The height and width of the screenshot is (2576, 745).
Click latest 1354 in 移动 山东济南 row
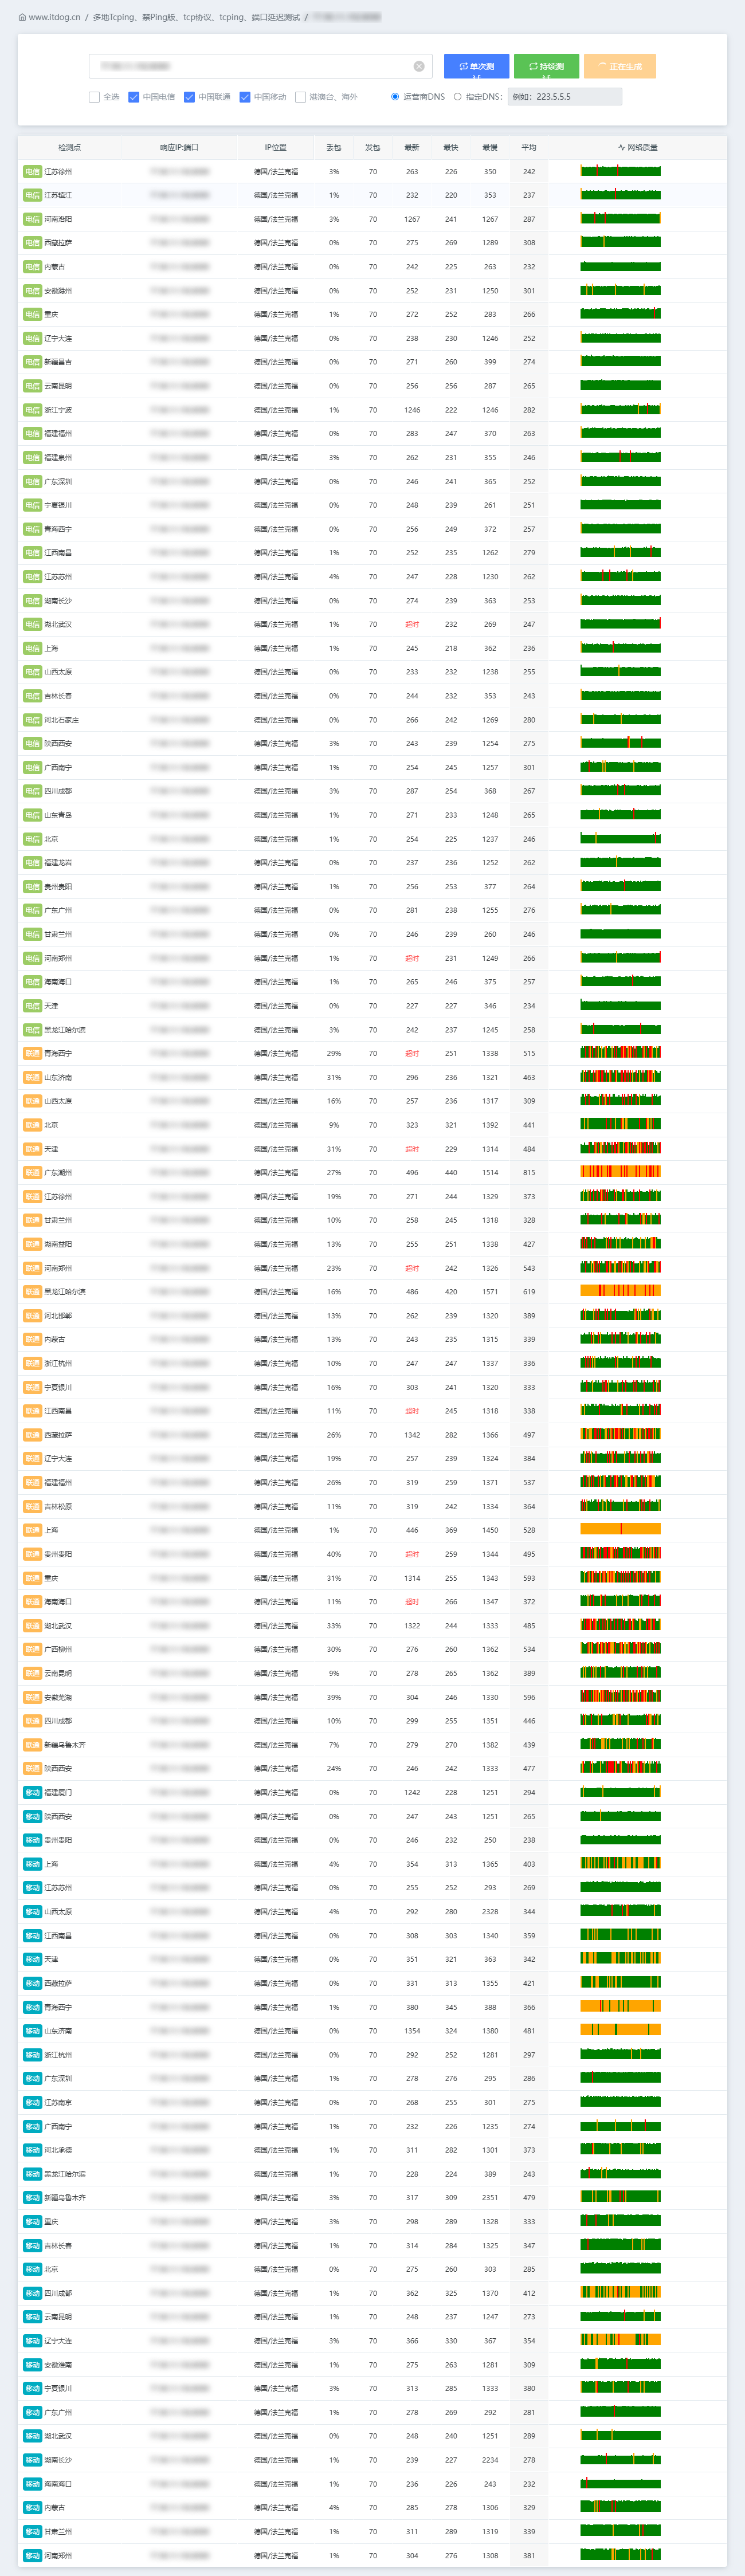pyautogui.click(x=412, y=2031)
